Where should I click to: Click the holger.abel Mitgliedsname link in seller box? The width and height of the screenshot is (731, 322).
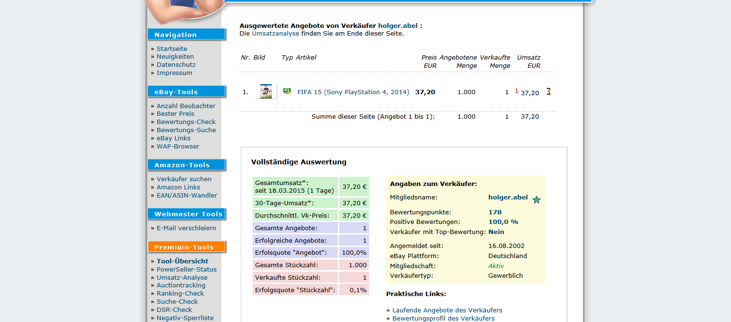tap(508, 197)
